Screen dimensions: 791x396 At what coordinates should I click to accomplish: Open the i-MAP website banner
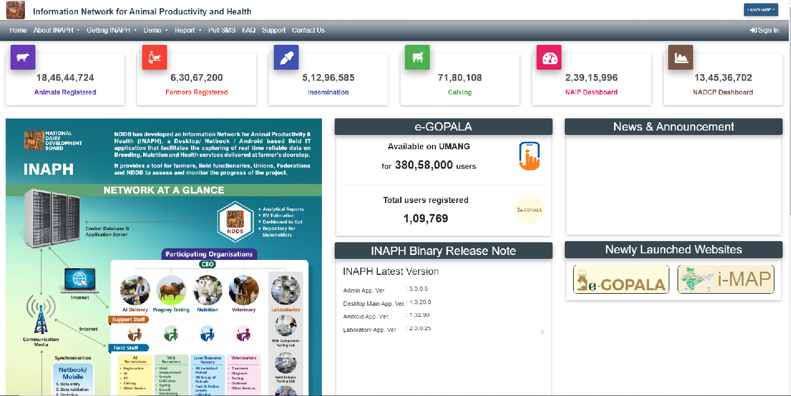click(x=726, y=279)
